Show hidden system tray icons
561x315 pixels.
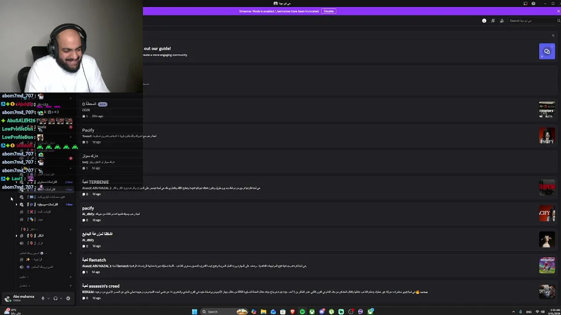pos(513,311)
